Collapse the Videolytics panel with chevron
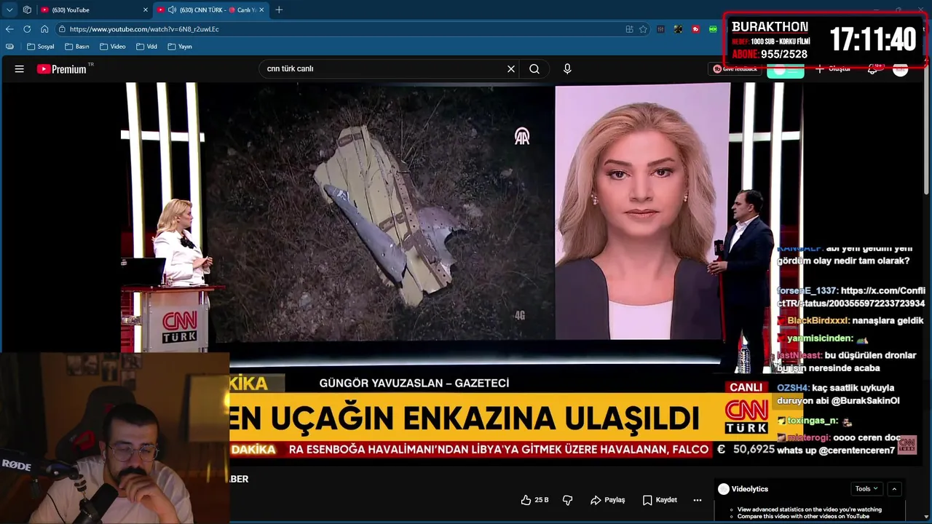 coord(894,489)
